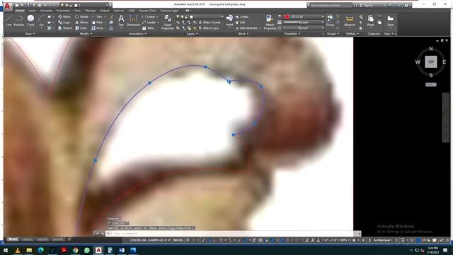
Task: Open WhatsApp from taskbar
Action: click(x=87, y=250)
